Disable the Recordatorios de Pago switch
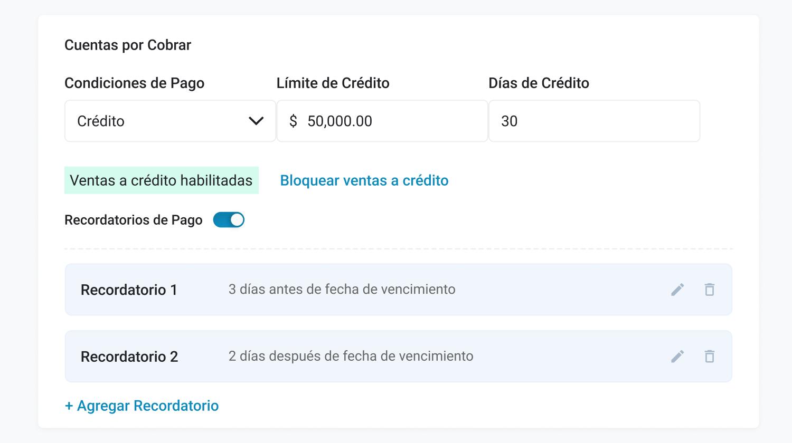 click(x=229, y=220)
